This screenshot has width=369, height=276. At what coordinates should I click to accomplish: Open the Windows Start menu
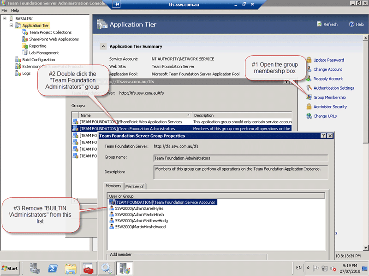pyautogui.click(x=10, y=268)
